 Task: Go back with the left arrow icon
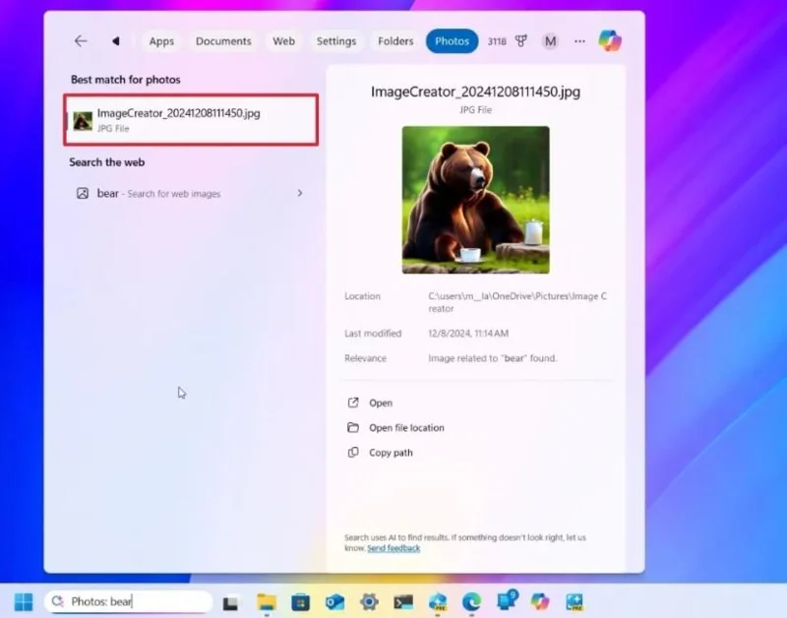click(81, 41)
